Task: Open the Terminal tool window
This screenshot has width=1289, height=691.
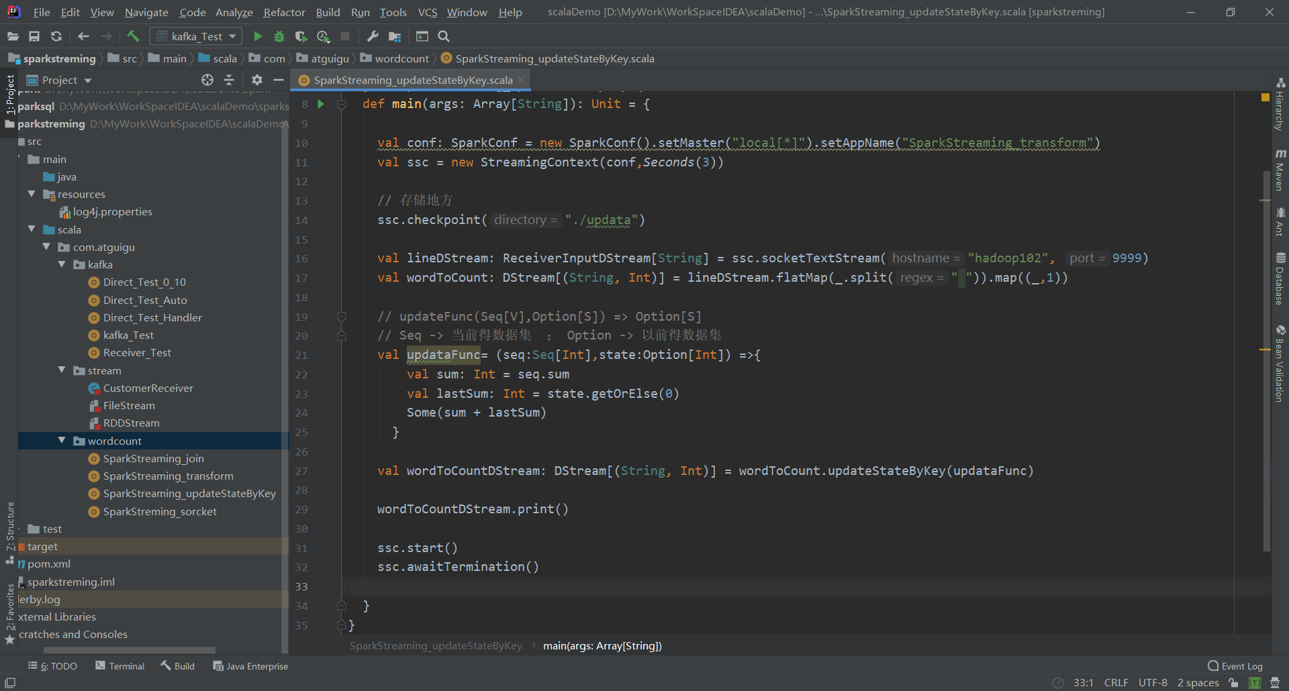Action: (120, 666)
